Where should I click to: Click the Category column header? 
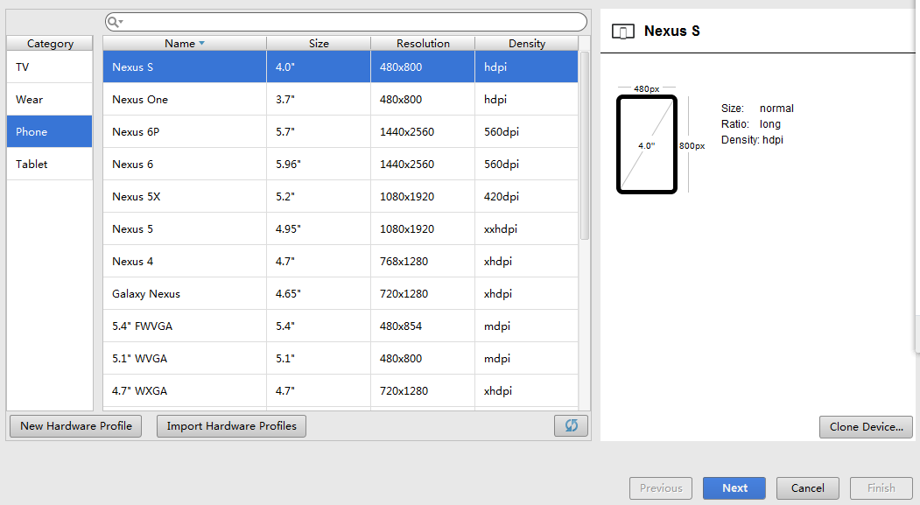pyautogui.click(x=50, y=44)
